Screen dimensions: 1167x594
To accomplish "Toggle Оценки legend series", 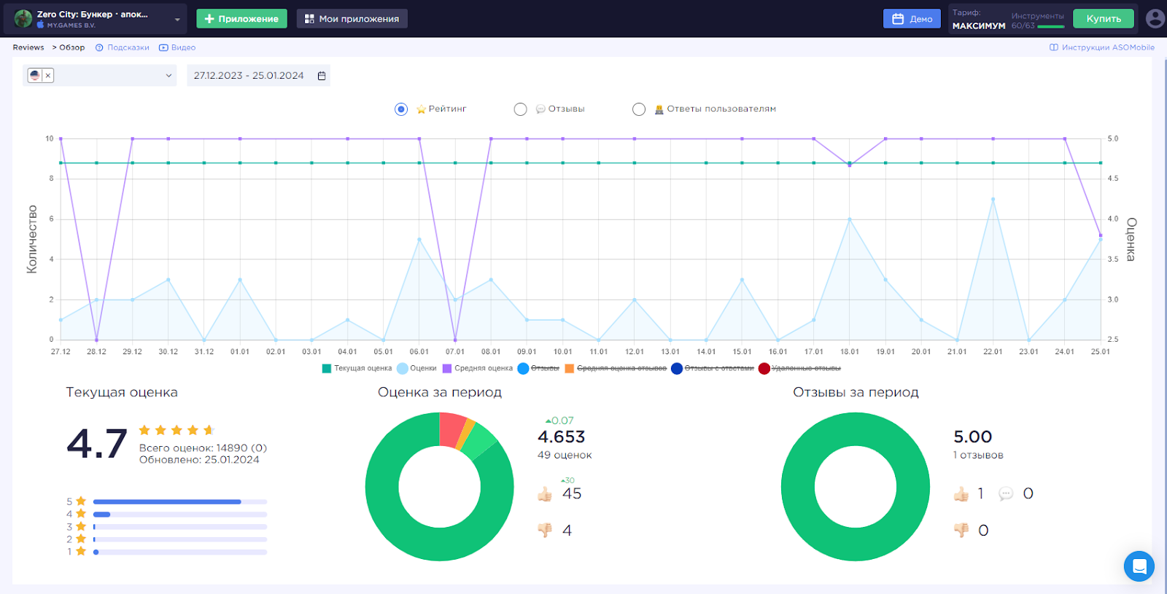I will [416, 369].
